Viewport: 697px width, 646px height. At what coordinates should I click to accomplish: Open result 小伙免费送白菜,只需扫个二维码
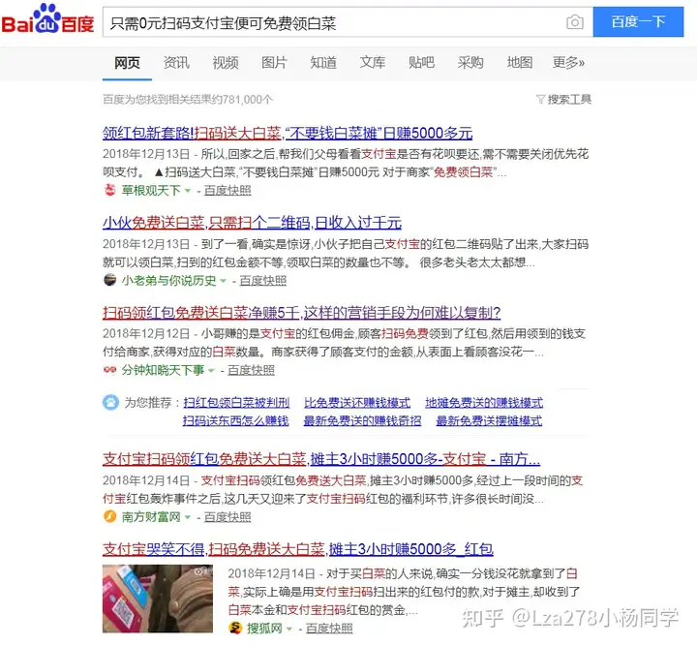tap(252, 223)
